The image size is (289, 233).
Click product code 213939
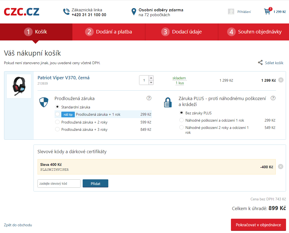43,84
